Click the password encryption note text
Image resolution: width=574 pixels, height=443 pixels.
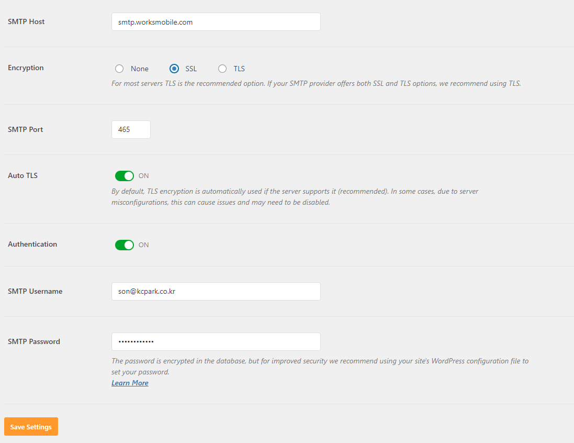[x=320, y=367]
